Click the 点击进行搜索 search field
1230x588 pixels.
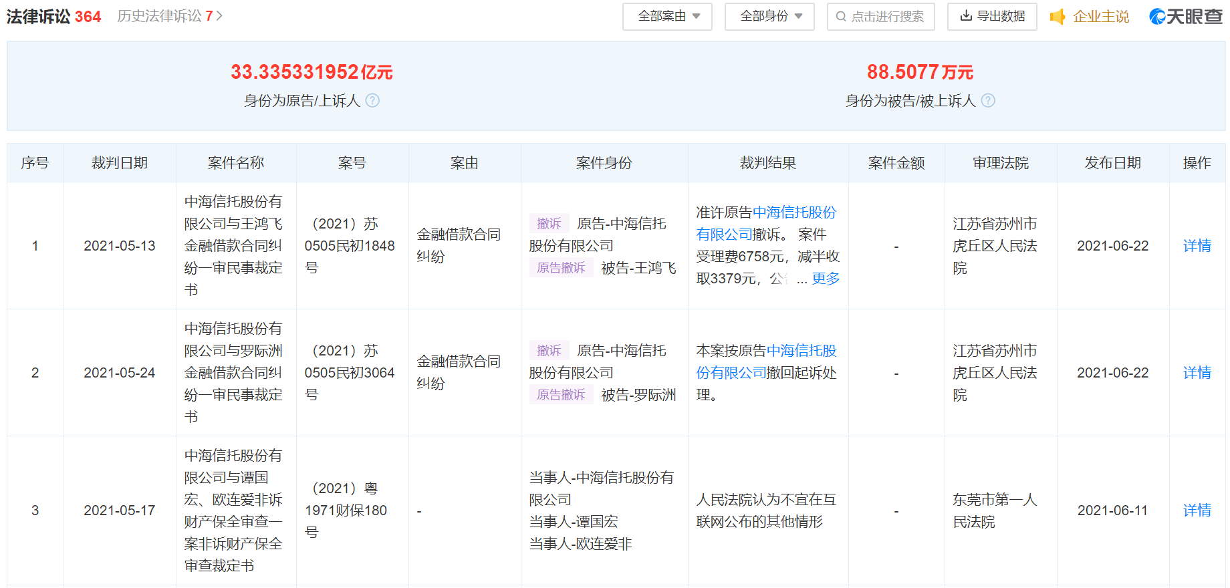880,17
